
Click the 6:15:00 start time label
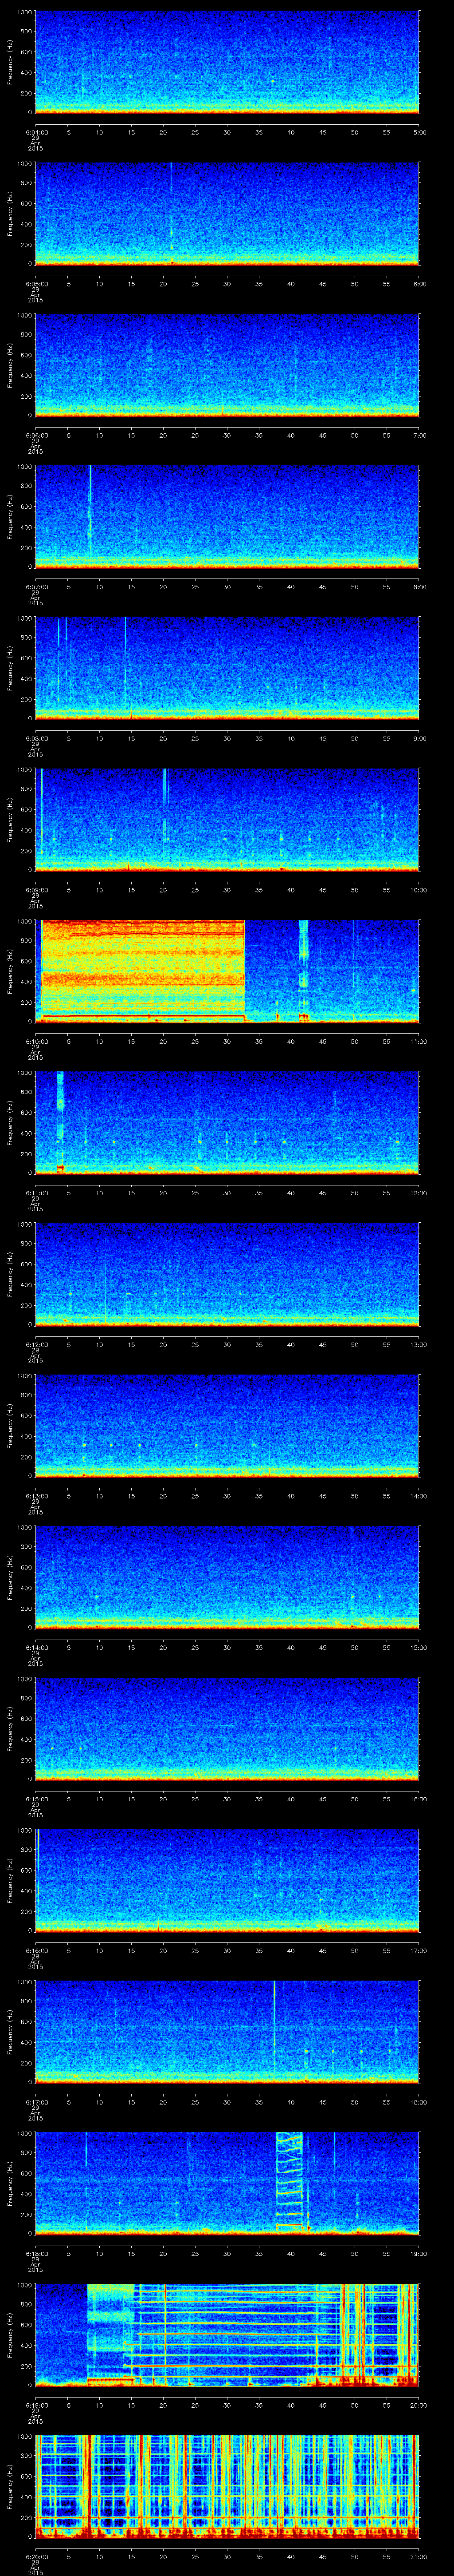(x=36, y=1798)
